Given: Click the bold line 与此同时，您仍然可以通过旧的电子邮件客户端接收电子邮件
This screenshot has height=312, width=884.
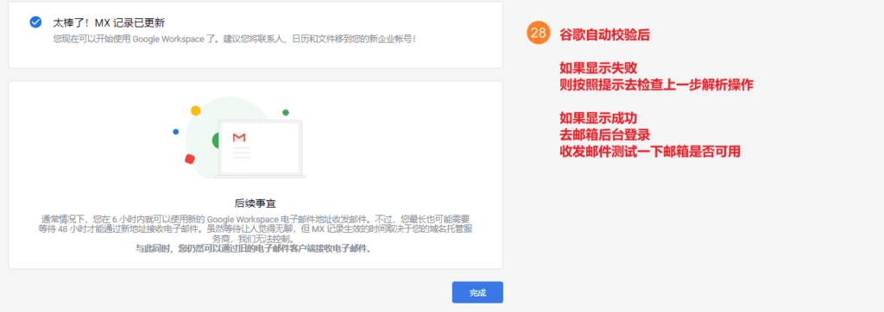Looking at the screenshot, I should point(255,248).
